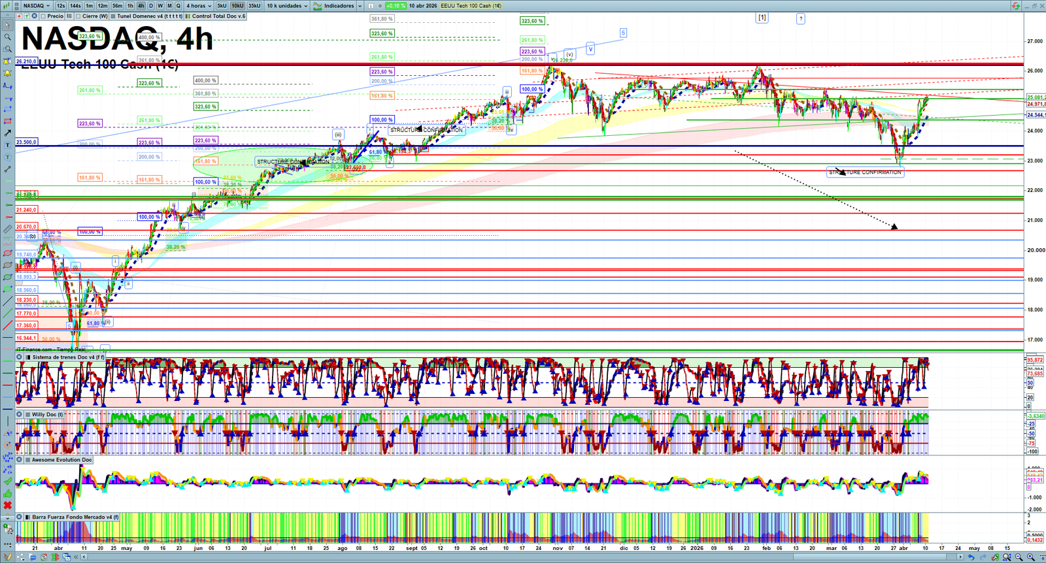Select the 1h timeframe

130,6
